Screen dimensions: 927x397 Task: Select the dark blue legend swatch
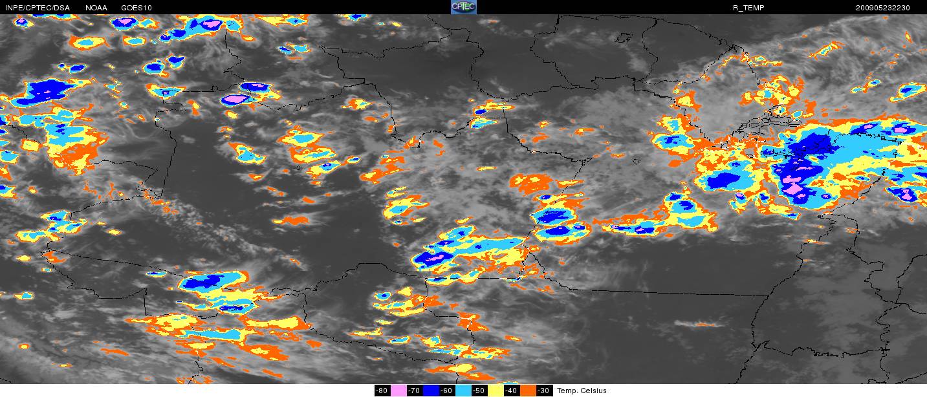[x=431, y=391]
